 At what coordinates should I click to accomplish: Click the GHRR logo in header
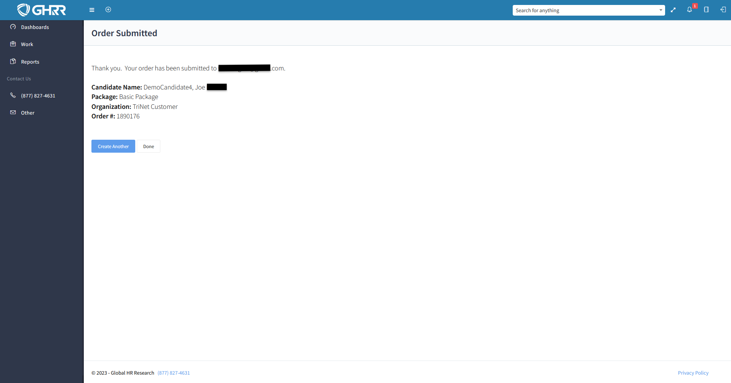coord(42,10)
